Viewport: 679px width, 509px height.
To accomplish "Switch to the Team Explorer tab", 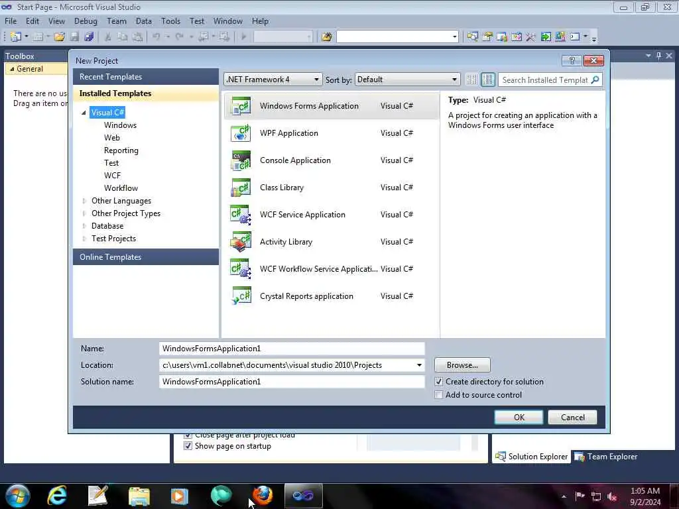I will tap(606, 457).
